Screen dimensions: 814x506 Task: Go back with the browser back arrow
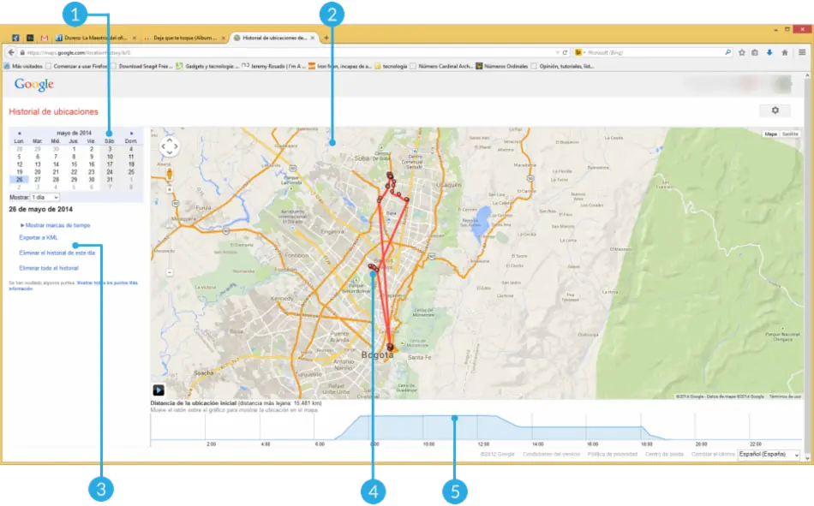[x=11, y=52]
